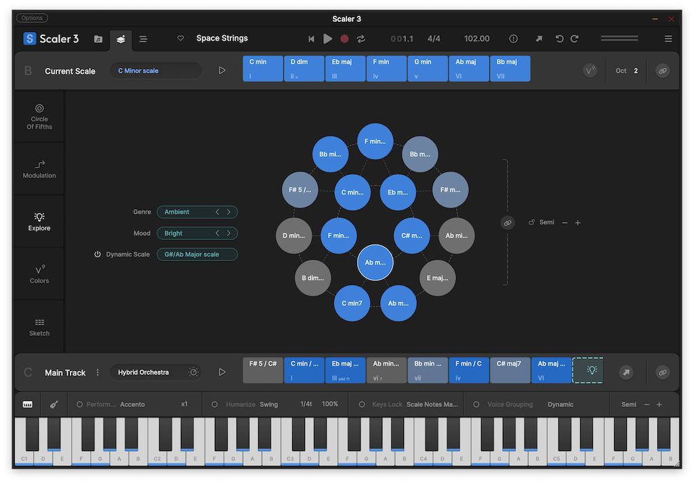Viewport: 694px width, 483px height.
Task: Open the Swing humanize dropdown
Action: tap(268, 404)
